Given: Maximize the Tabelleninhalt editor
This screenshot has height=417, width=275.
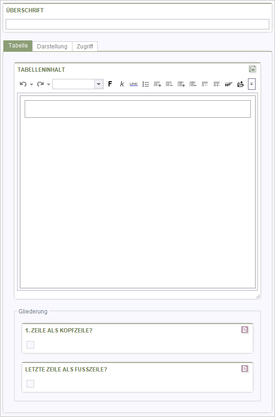Looking at the screenshot, I should point(252,69).
